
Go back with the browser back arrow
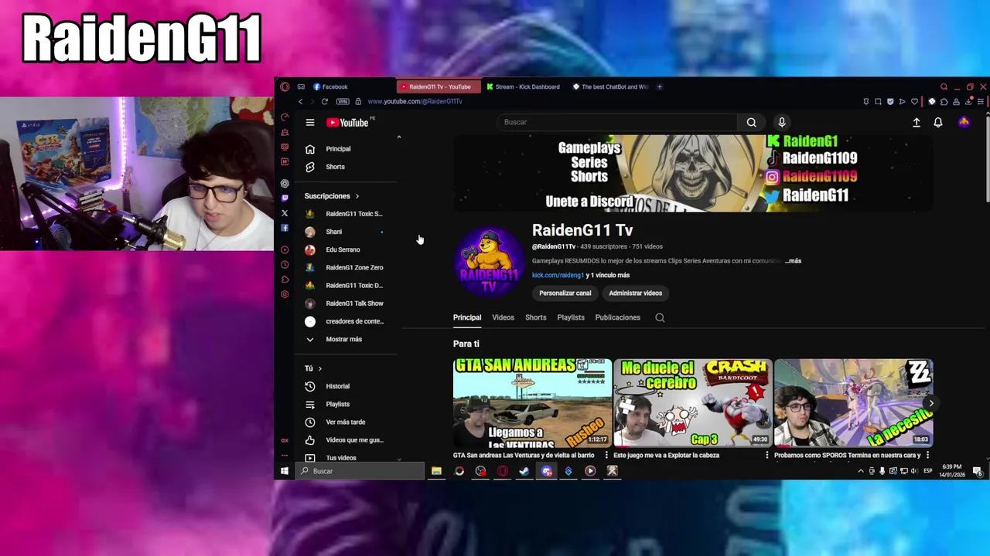[x=301, y=101]
